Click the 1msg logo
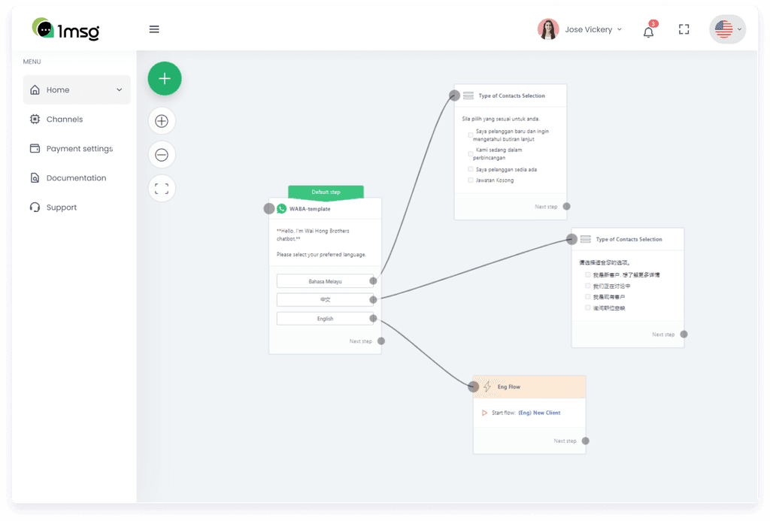The width and height of the screenshot is (770, 521). [65, 29]
